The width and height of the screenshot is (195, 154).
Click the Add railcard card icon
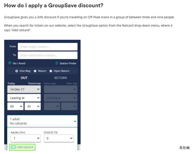point(13,147)
